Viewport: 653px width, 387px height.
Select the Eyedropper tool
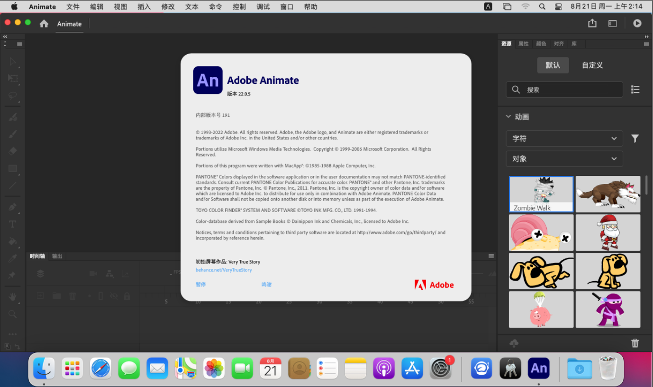click(x=13, y=258)
